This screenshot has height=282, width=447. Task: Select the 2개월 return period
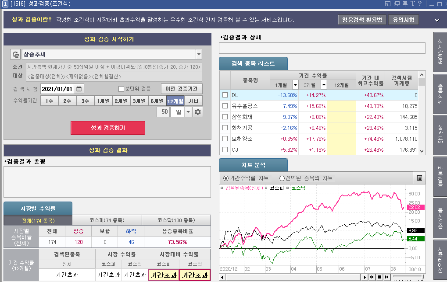[121, 101]
